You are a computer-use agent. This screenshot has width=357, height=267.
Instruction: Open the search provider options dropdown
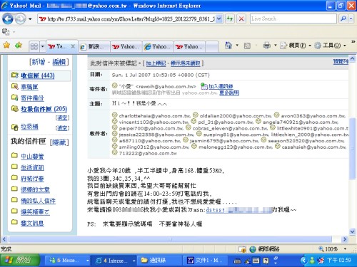point(351,19)
